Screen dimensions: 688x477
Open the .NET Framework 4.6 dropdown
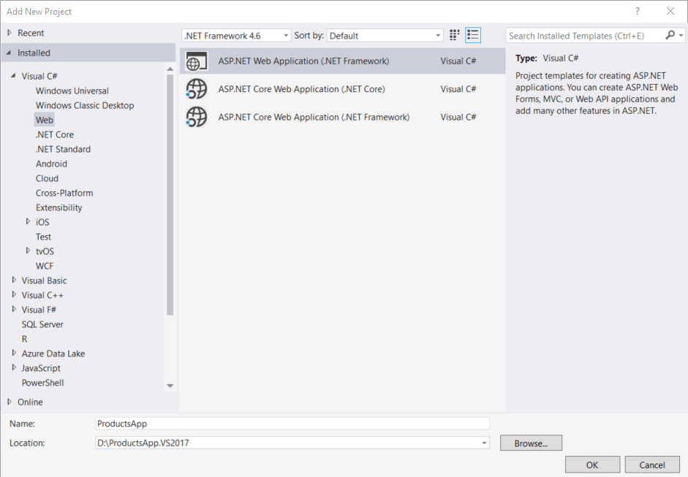click(x=286, y=34)
